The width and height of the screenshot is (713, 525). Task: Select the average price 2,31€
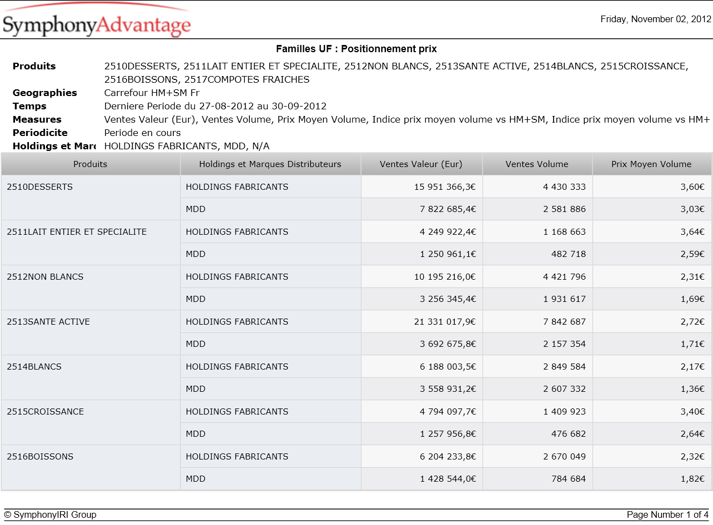[x=692, y=277]
